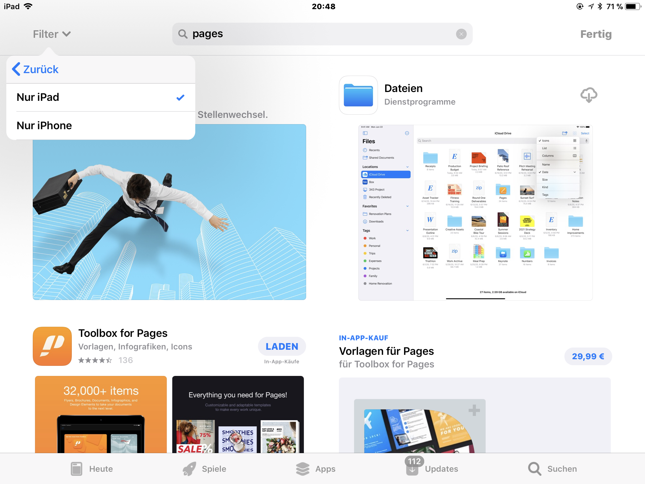This screenshot has height=484, width=645.
Task: Clear the search field with the X button
Action: point(461,34)
